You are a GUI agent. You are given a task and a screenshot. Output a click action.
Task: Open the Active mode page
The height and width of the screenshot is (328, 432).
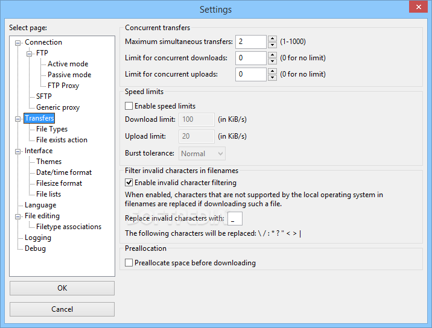[68, 64]
